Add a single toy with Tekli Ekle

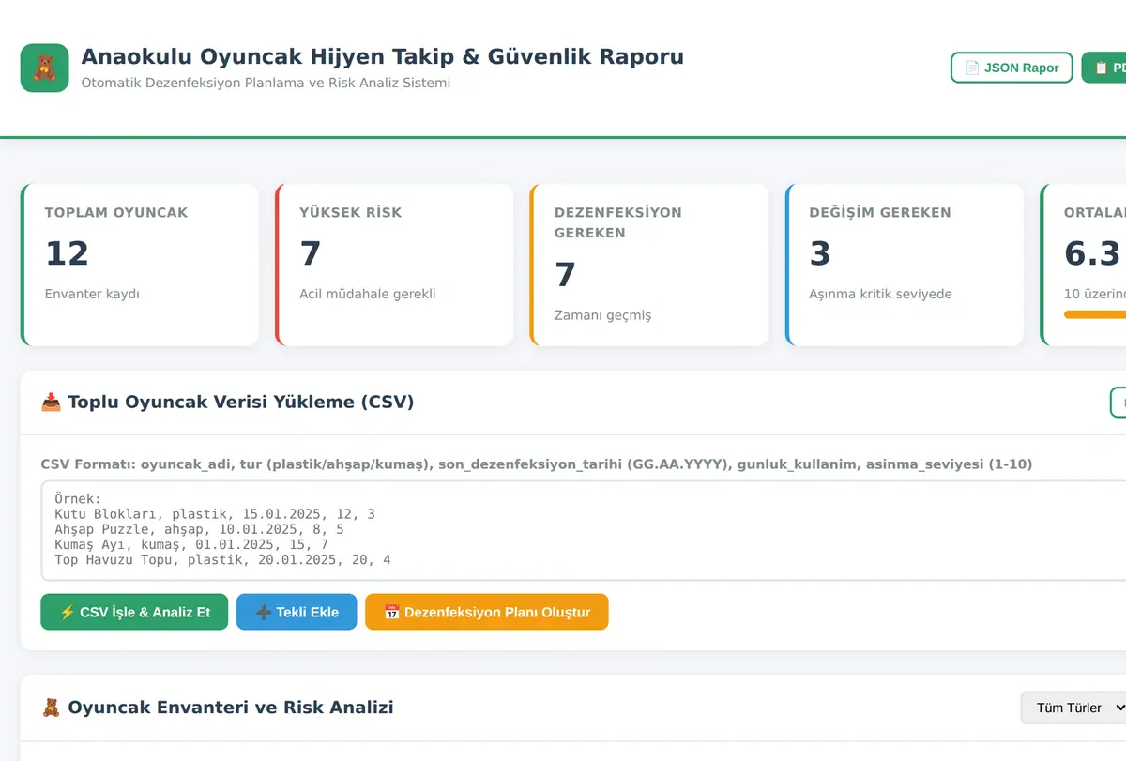[297, 612]
